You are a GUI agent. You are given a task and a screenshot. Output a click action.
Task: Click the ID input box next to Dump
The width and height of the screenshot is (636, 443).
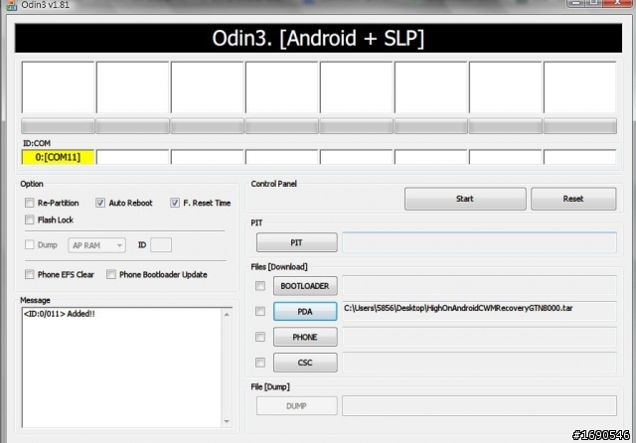coord(161,244)
